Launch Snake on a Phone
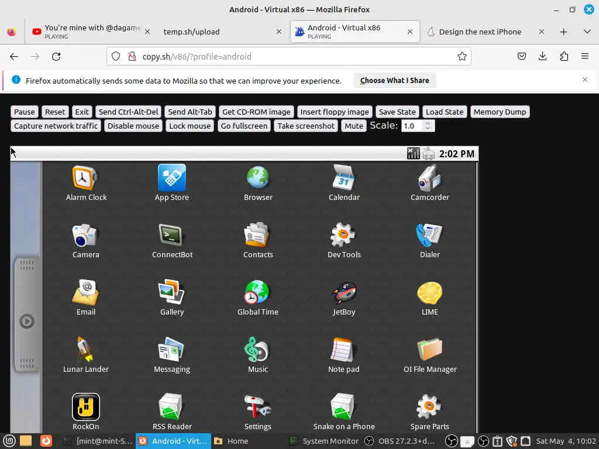The image size is (599, 449). coord(344,412)
